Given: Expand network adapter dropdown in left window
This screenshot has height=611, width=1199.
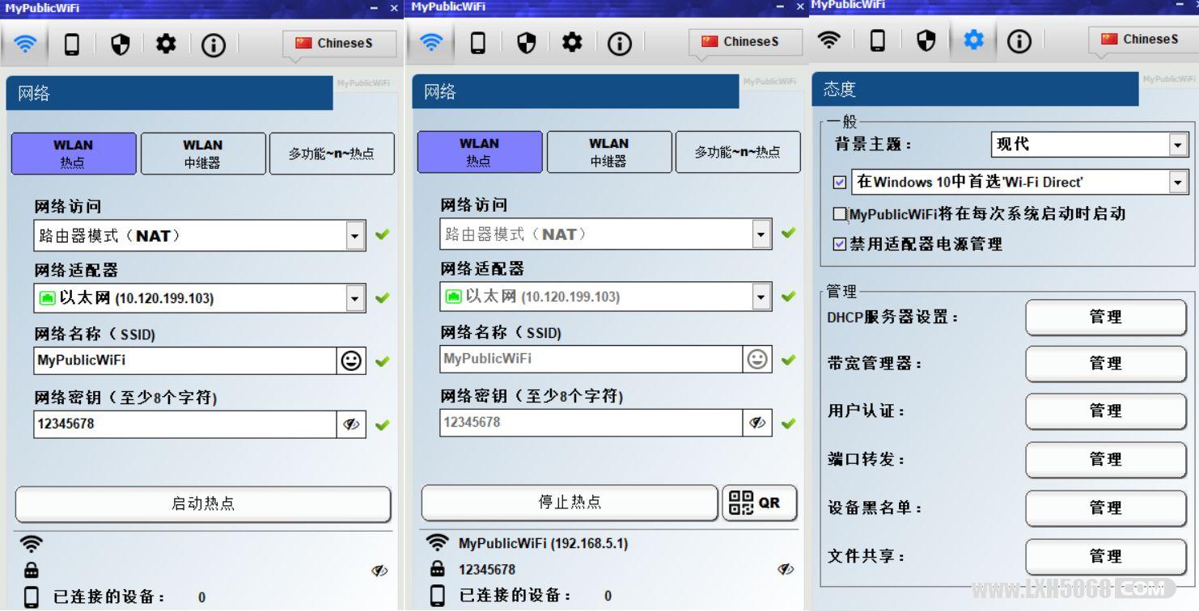Looking at the screenshot, I should pos(355,298).
